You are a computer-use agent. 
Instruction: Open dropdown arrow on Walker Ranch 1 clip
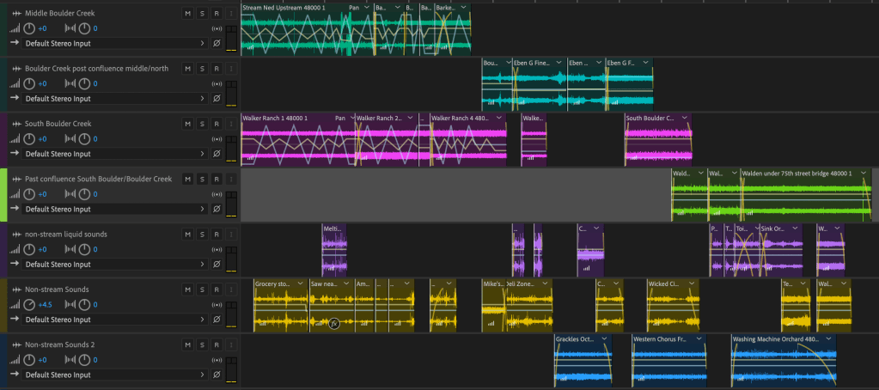coord(350,118)
